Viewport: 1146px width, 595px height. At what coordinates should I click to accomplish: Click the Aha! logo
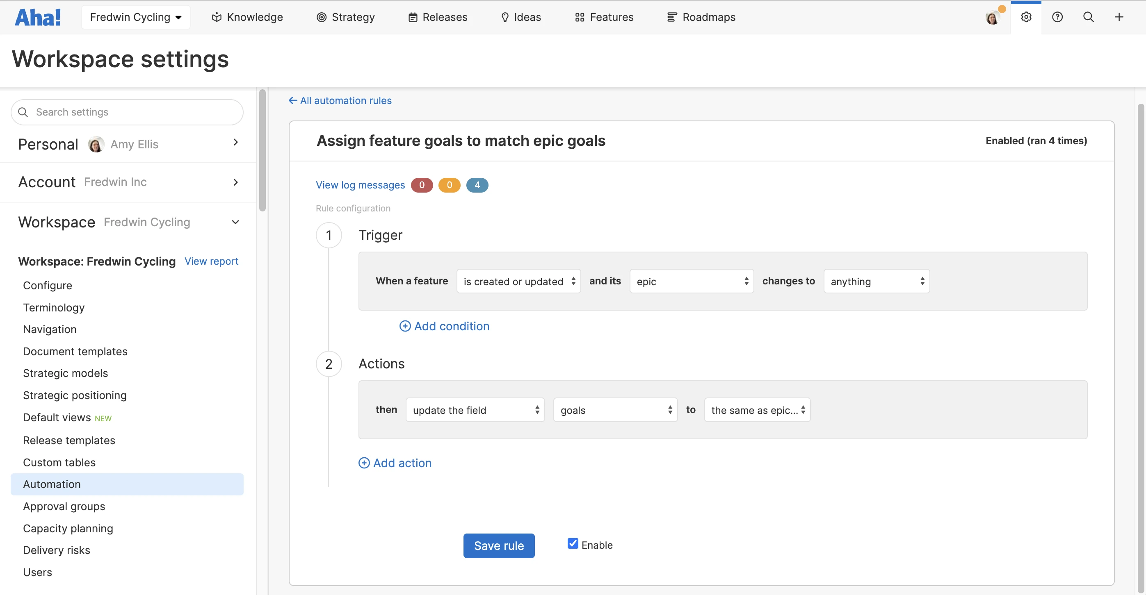point(38,17)
